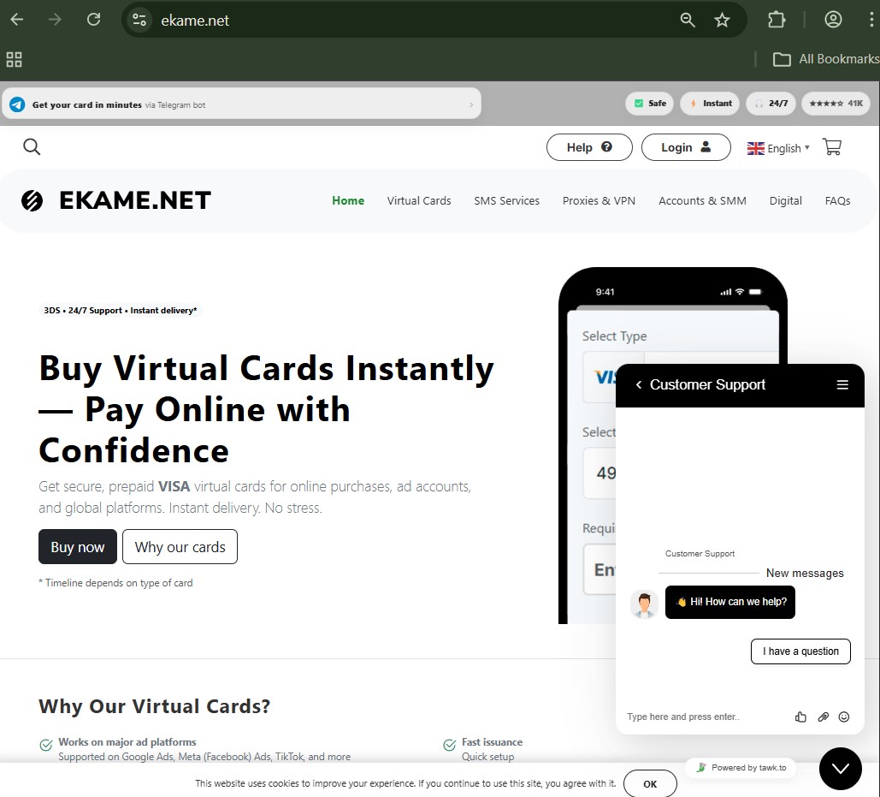This screenshot has height=797, width=880.
Task: Click the browser profile icon
Action: point(833,18)
